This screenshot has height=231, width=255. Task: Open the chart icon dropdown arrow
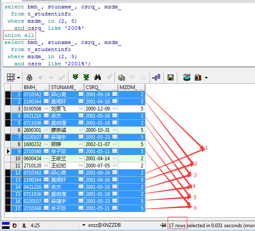(x=207, y=78)
